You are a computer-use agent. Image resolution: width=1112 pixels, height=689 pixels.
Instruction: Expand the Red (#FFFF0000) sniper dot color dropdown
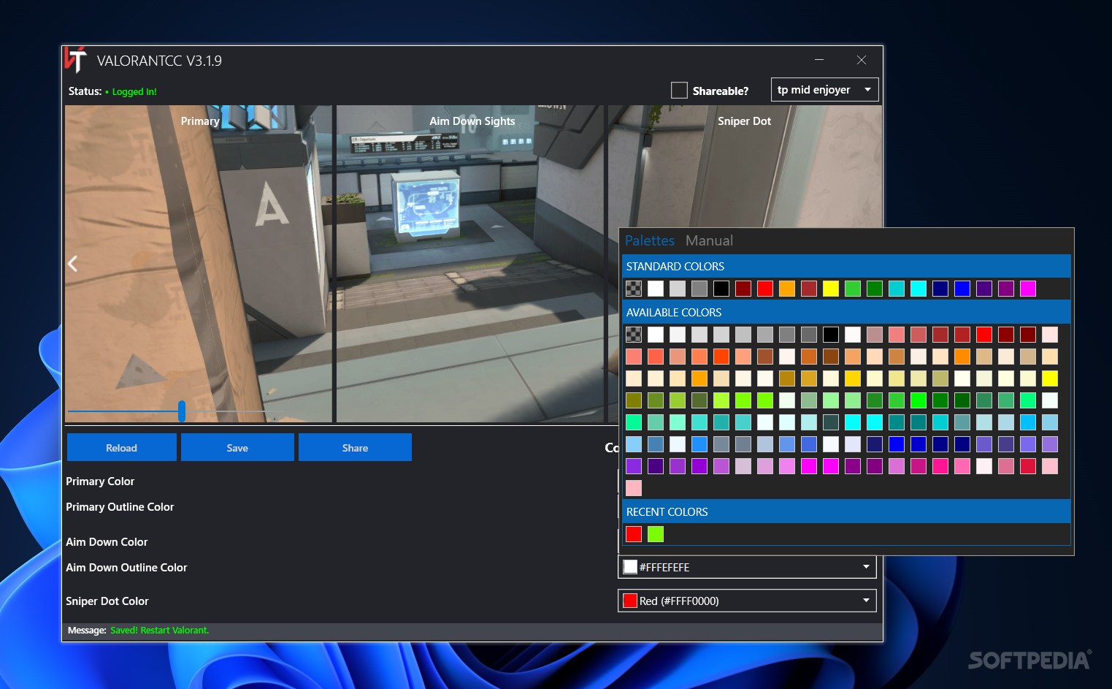coord(747,601)
